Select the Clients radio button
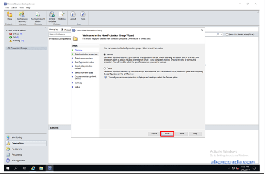Screen dimensions: 265x174 tap(105, 68)
